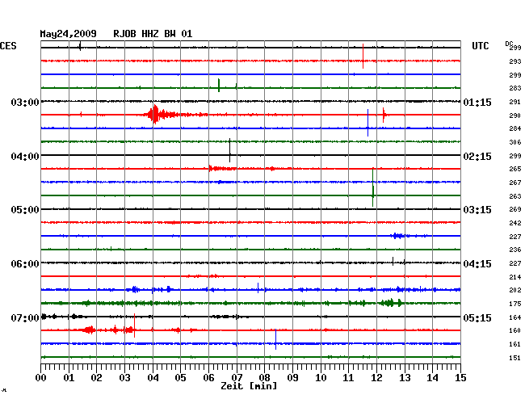The image size is (525, 399).
Task: Select the DC value 284
Action: (515, 128)
